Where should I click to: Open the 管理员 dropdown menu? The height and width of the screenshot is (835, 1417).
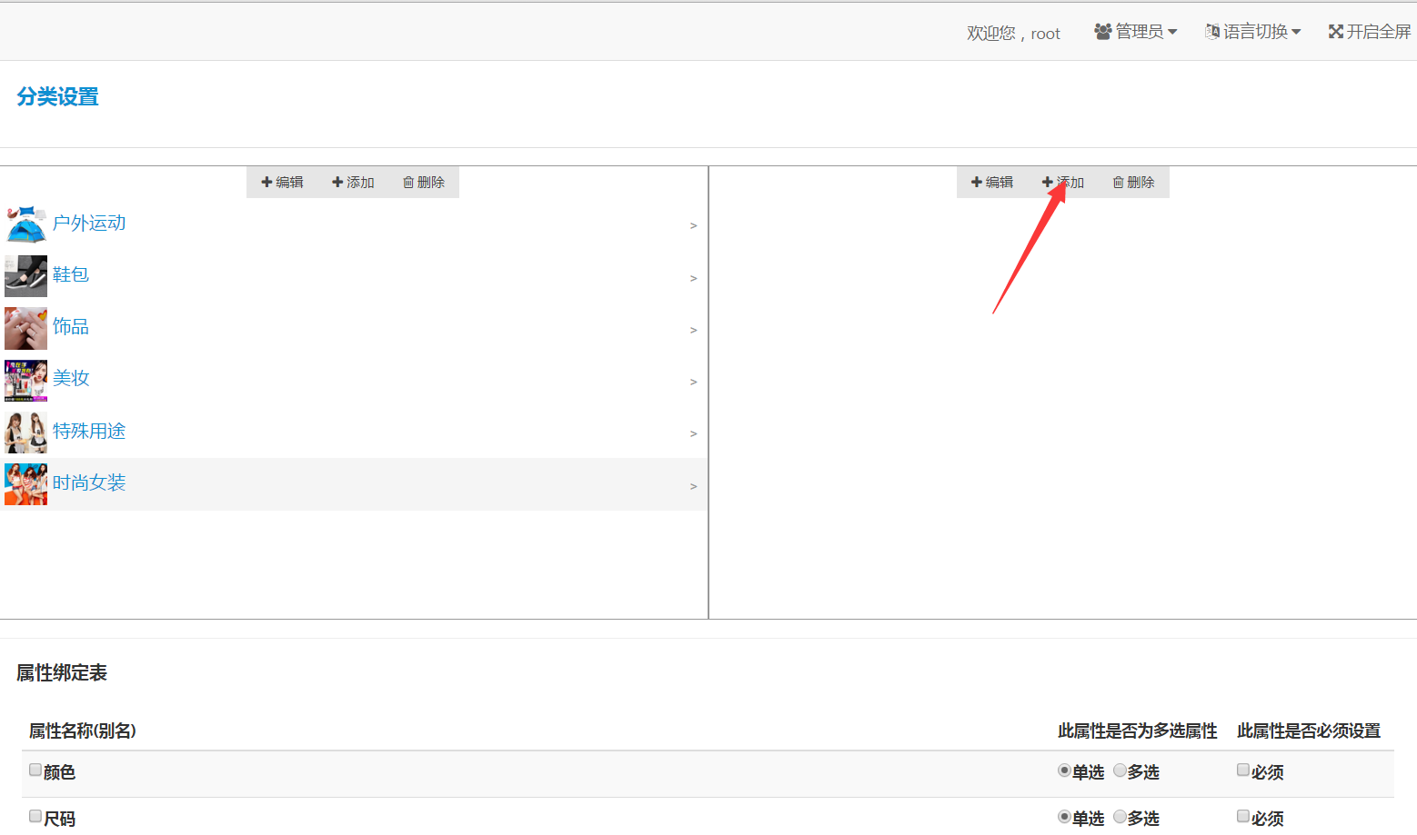point(1135,32)
